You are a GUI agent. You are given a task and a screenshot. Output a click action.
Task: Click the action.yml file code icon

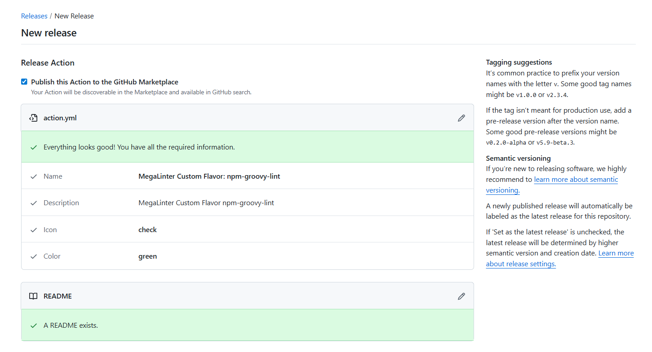(33, 118)
